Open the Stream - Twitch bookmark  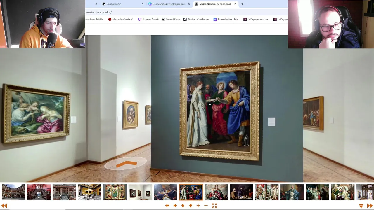pos(148,20)
